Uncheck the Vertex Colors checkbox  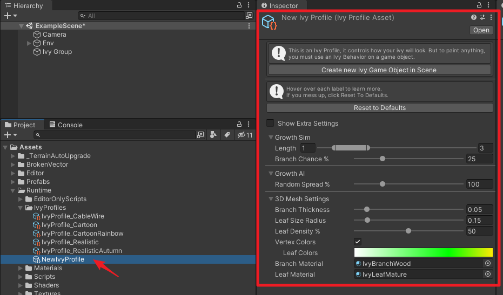[x=358, y=242]
